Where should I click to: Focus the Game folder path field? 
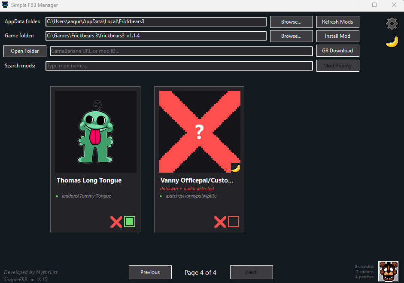click(156, 36)
